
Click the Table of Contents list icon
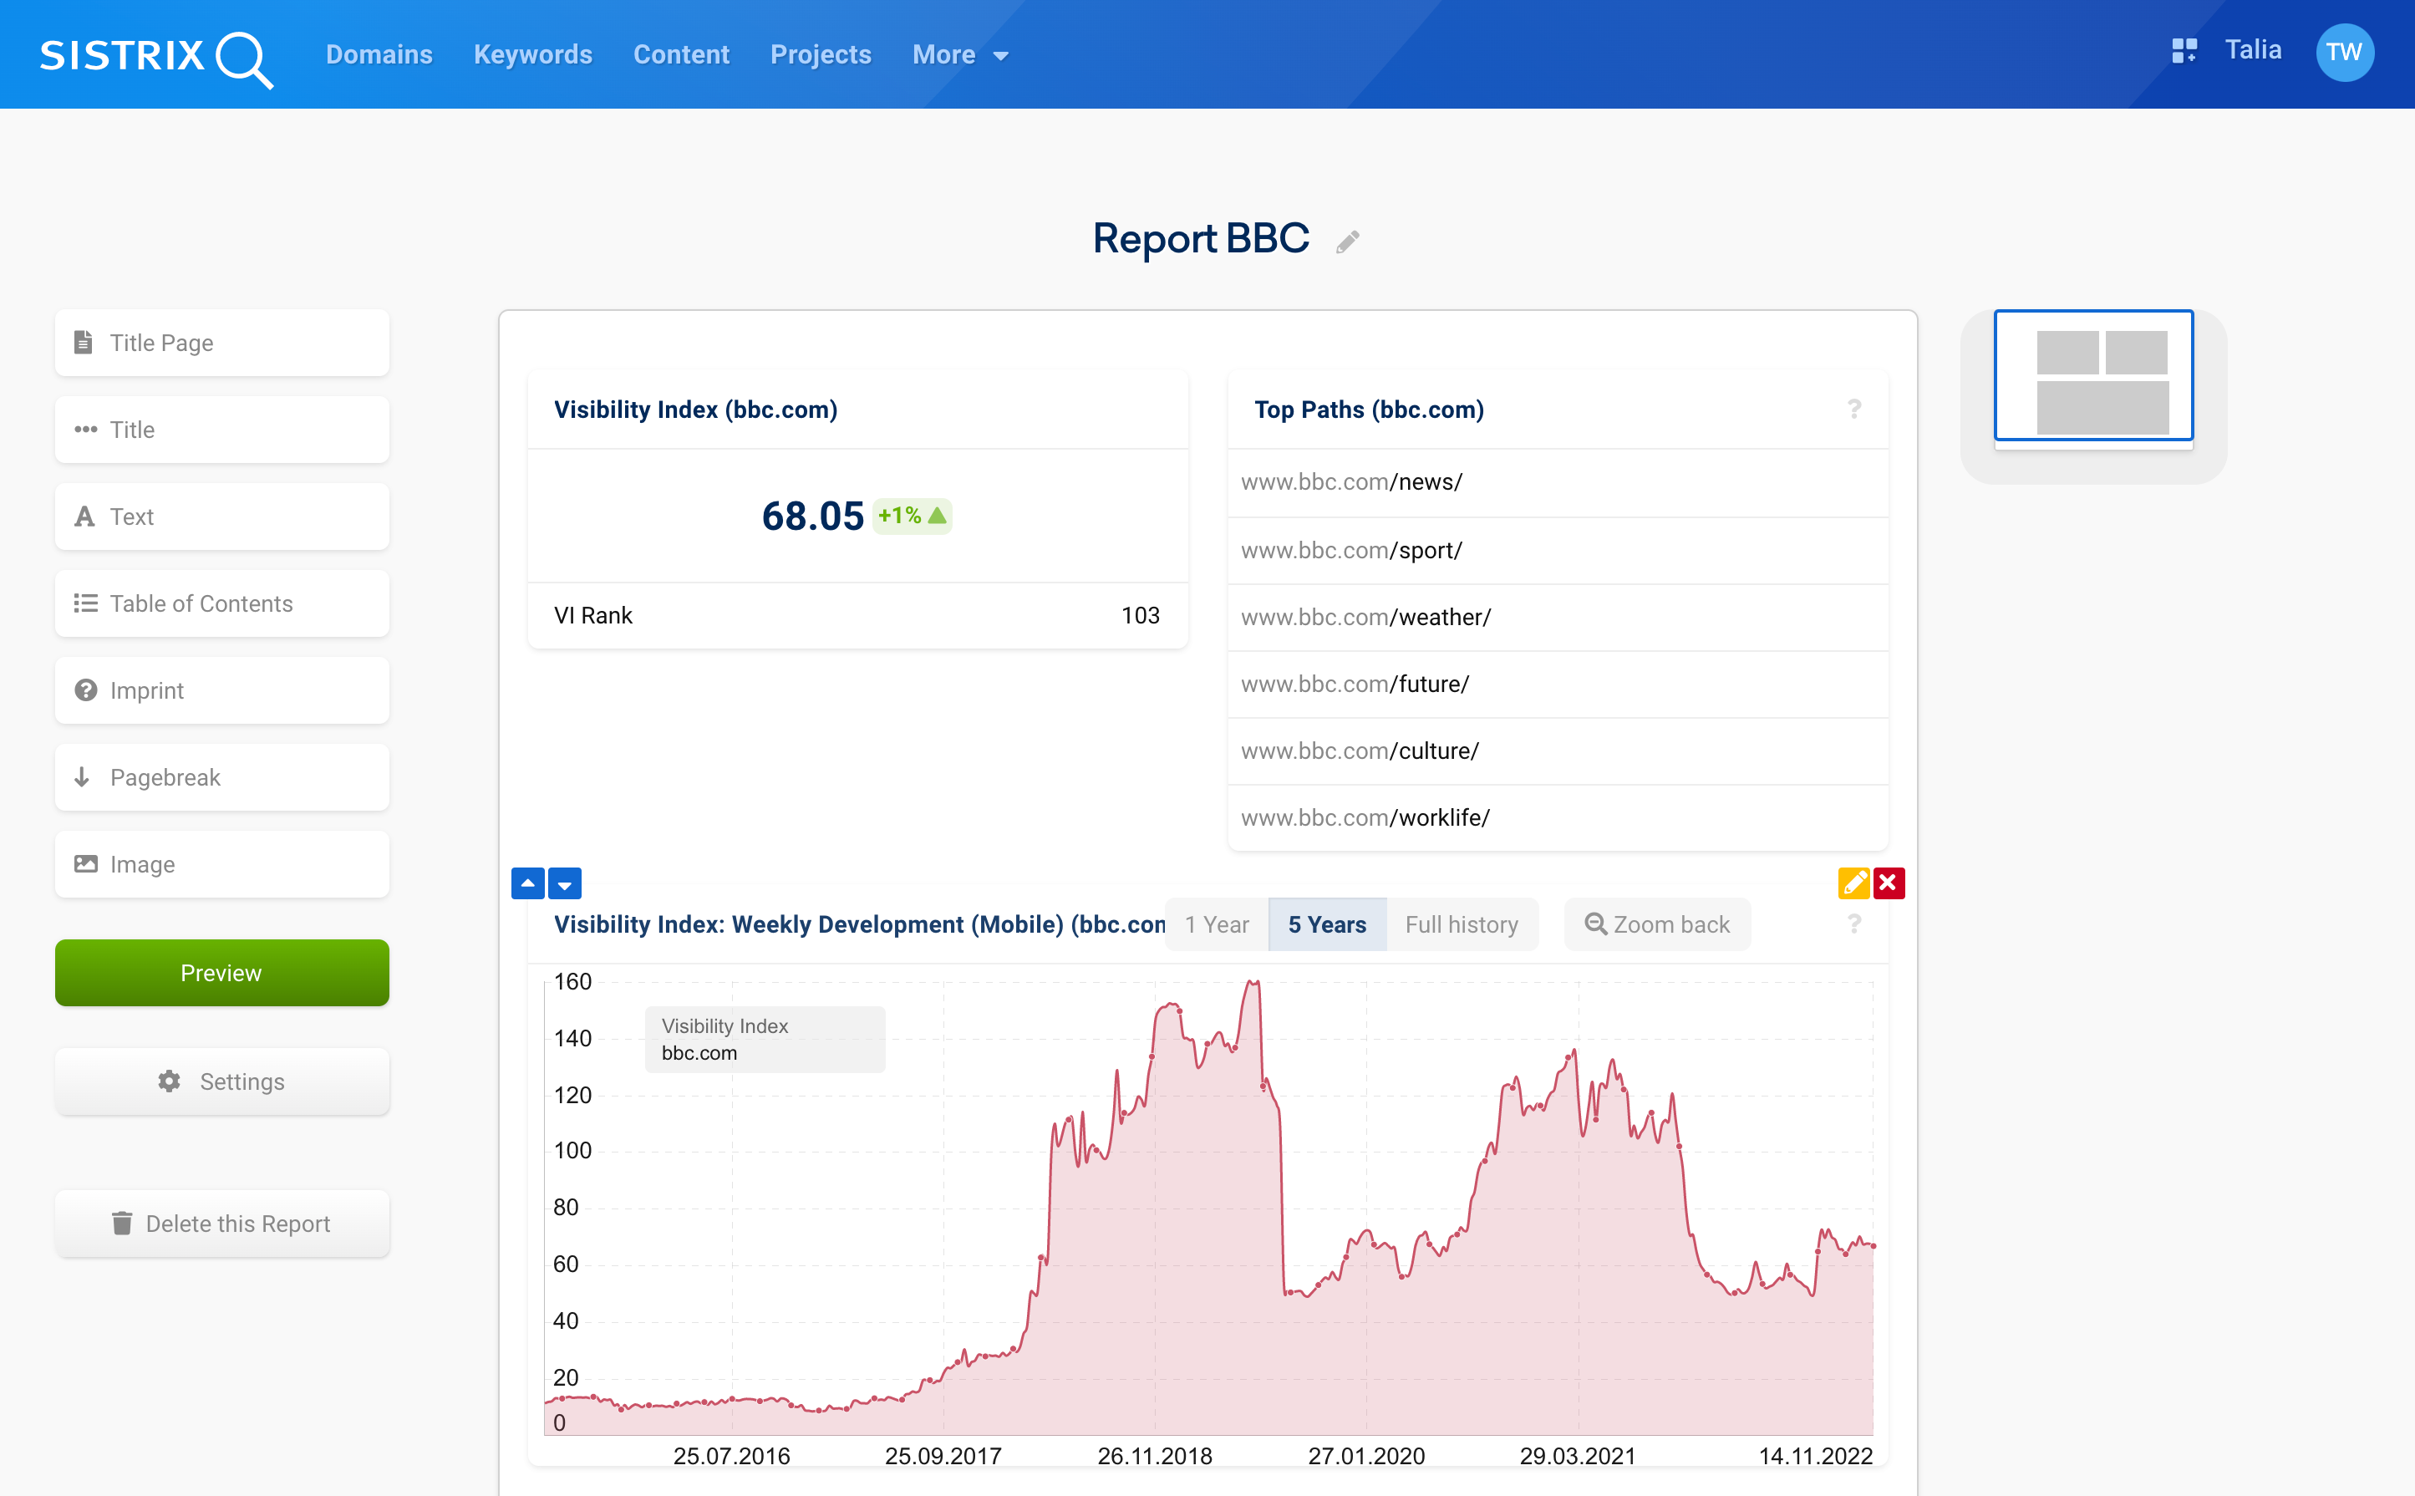tap(86, 603)
